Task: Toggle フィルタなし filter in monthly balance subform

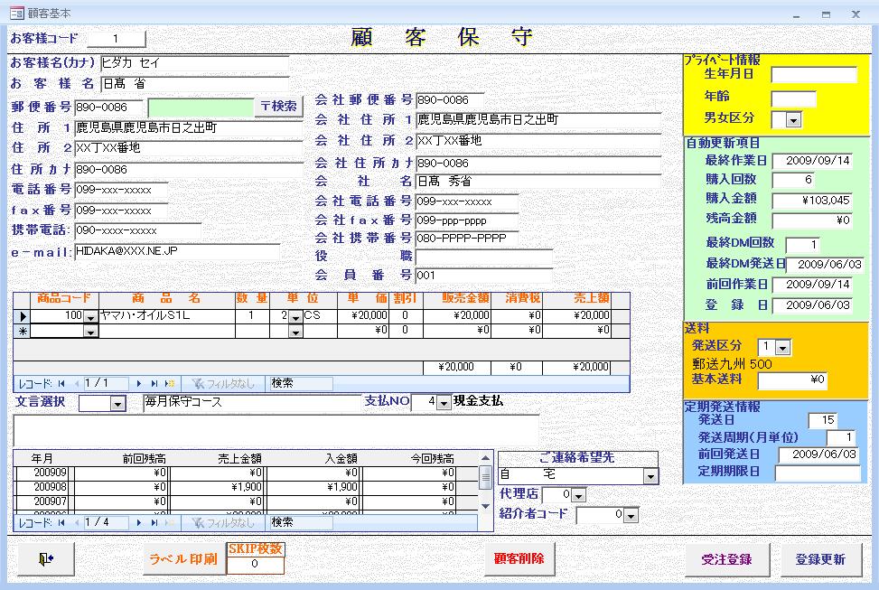Action: (x=222, y=522)
